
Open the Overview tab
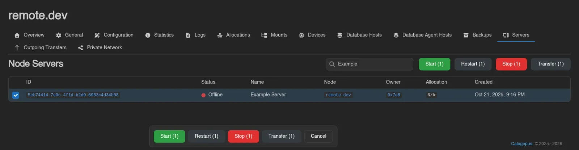[29, 35]
